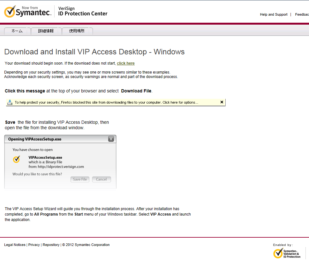Click the 'Download and Install VIP Access Desktop - Windows' heading

(94, 52)
